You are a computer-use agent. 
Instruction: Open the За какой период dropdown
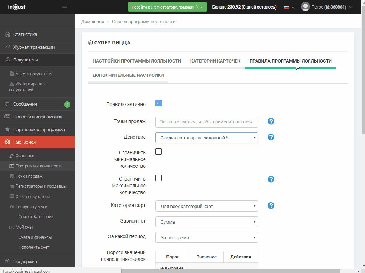tap(206, 238)
